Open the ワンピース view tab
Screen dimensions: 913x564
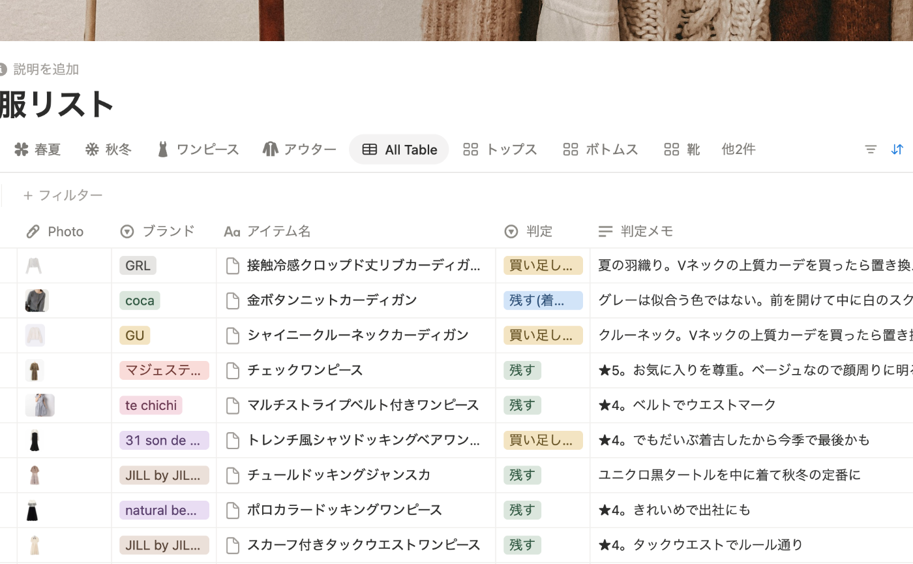[x=198, y=149]
